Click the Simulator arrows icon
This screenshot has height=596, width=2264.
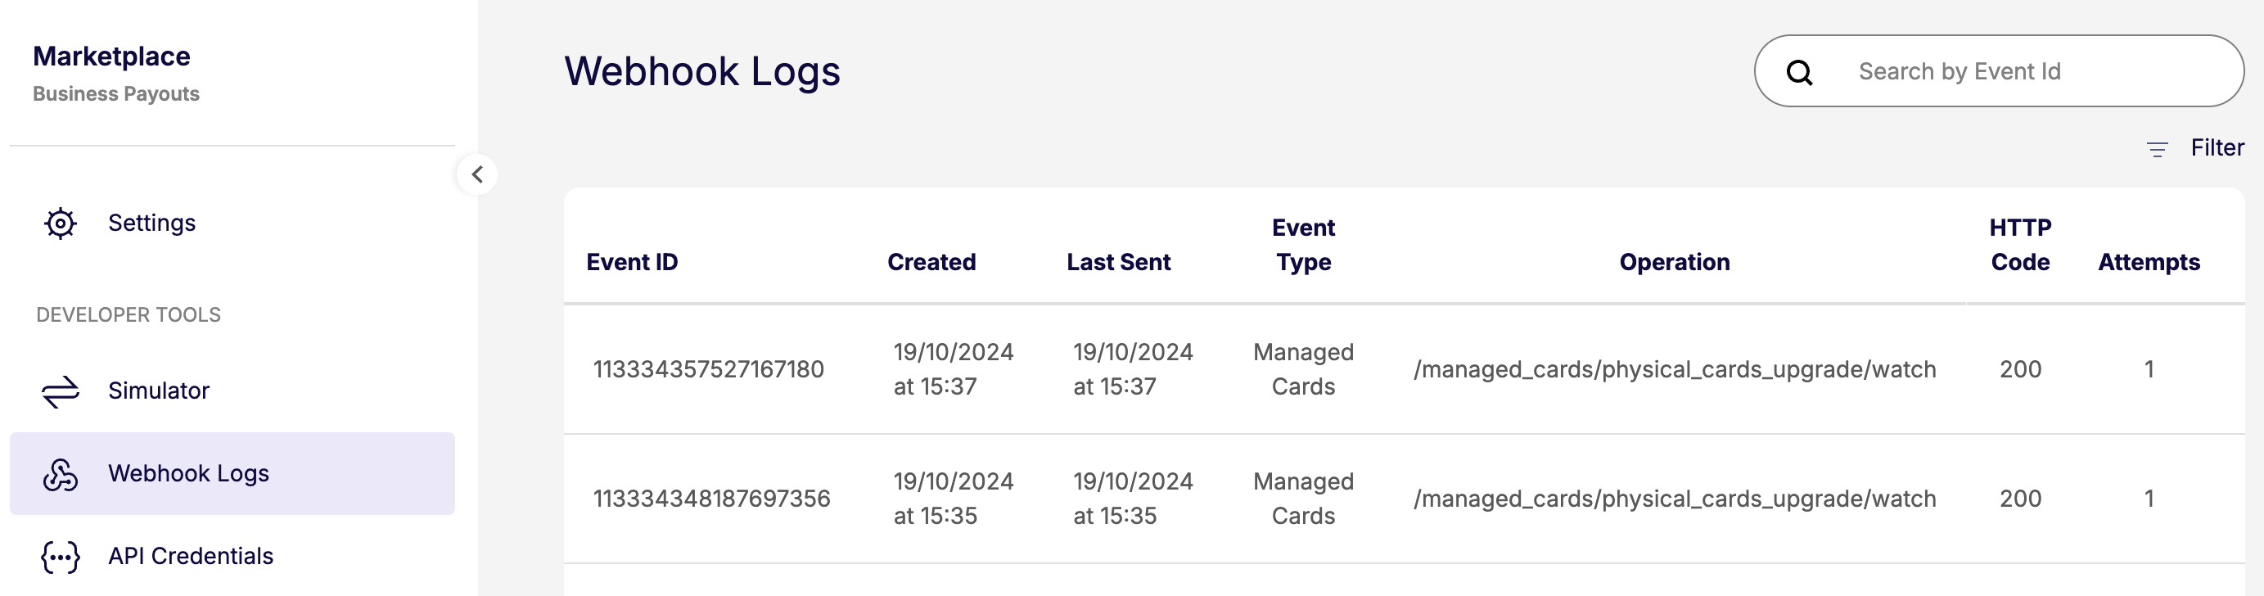(60, 391)
